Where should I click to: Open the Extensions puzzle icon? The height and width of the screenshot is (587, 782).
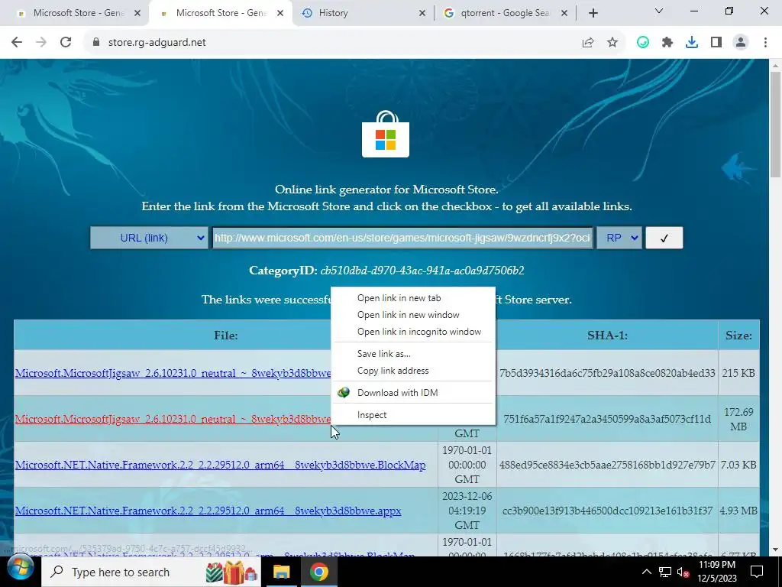pyautogui.click(x=667, y=43)
